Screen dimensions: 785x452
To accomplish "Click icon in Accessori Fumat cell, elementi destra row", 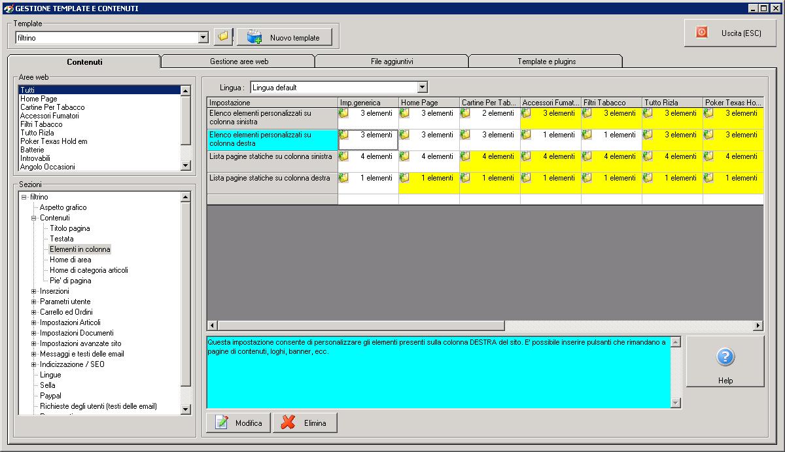I will [x=526, y=135].
